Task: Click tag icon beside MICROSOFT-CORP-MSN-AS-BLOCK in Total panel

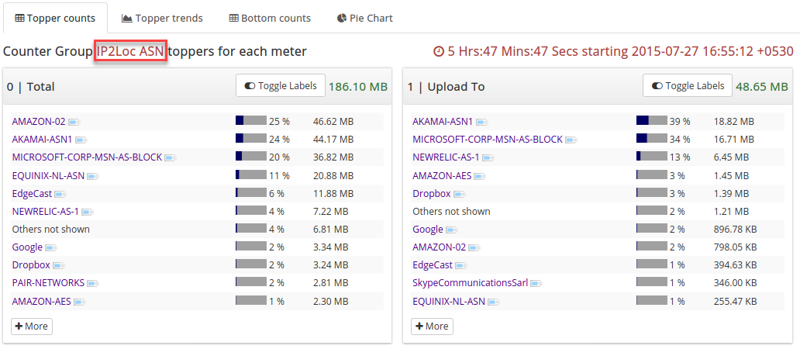Action: tap(171, 158)
